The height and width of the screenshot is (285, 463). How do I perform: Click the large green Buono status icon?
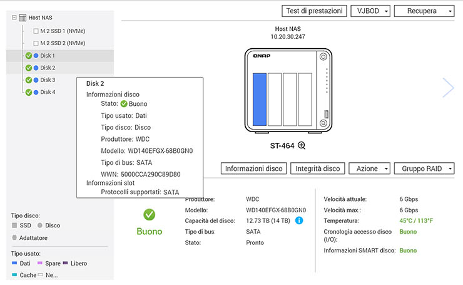(x=149, y=215)
